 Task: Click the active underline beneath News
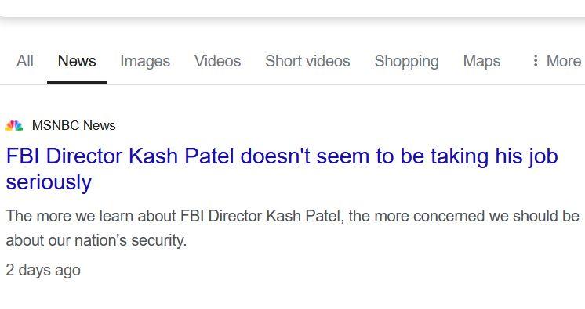[x=77, y=82]
